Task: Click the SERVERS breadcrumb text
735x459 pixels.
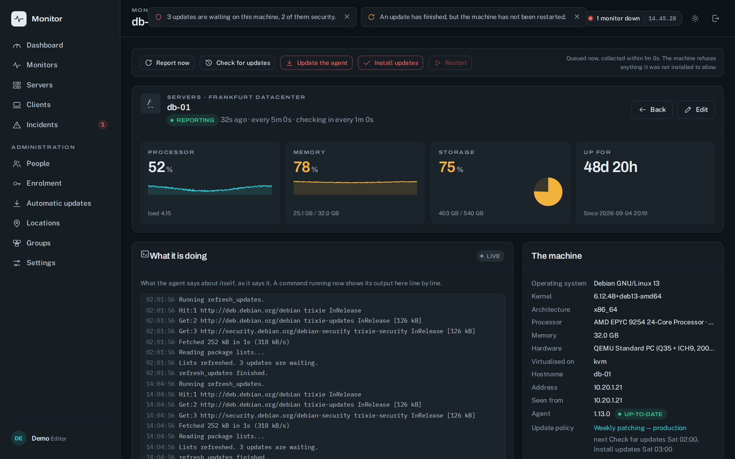Action: coord(184,97)
